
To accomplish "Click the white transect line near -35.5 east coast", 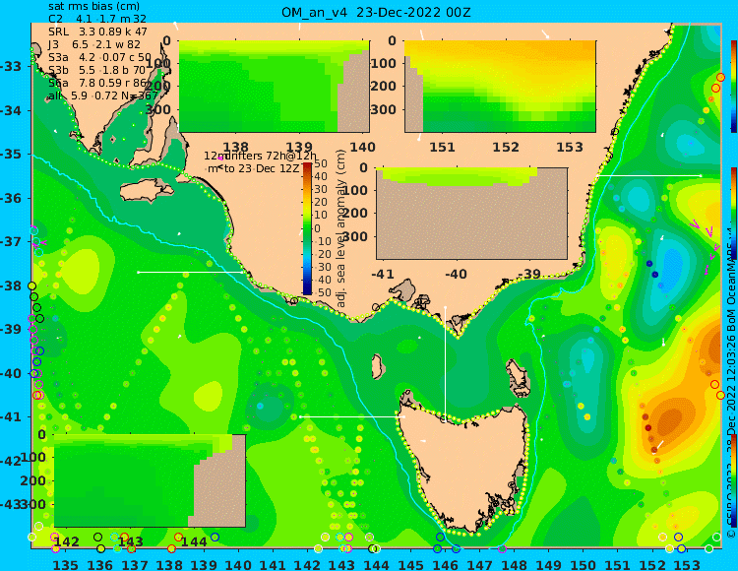I will [649, 176].
